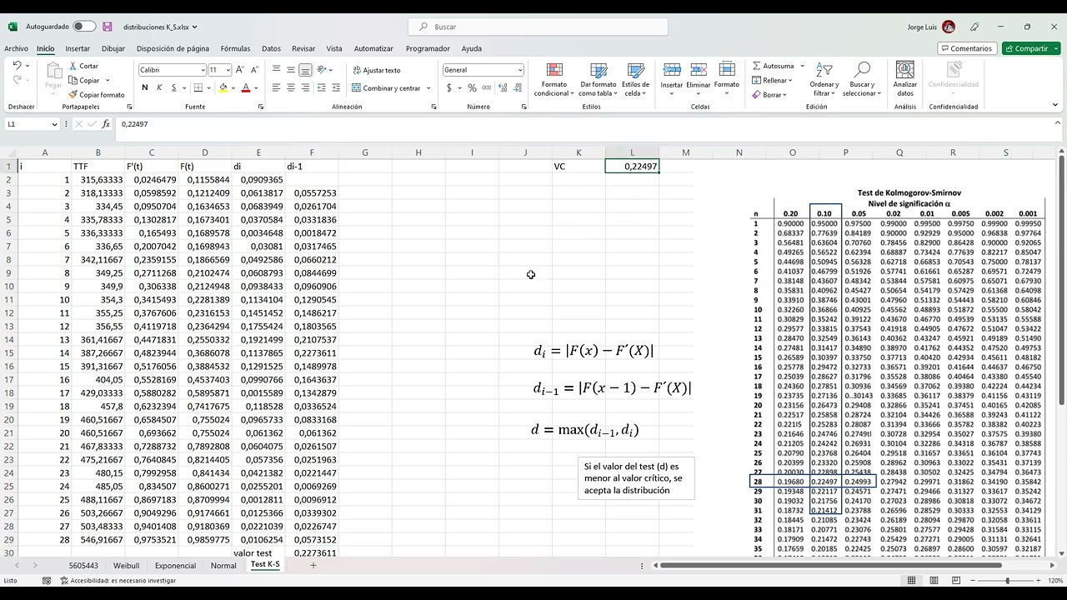Open Formato condicional menu
Screen dimensions: 1067x600
(x=554, y=80)
